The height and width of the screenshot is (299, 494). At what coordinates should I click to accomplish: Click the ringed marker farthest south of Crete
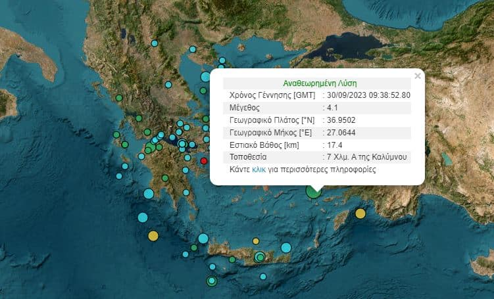point(211,281)
